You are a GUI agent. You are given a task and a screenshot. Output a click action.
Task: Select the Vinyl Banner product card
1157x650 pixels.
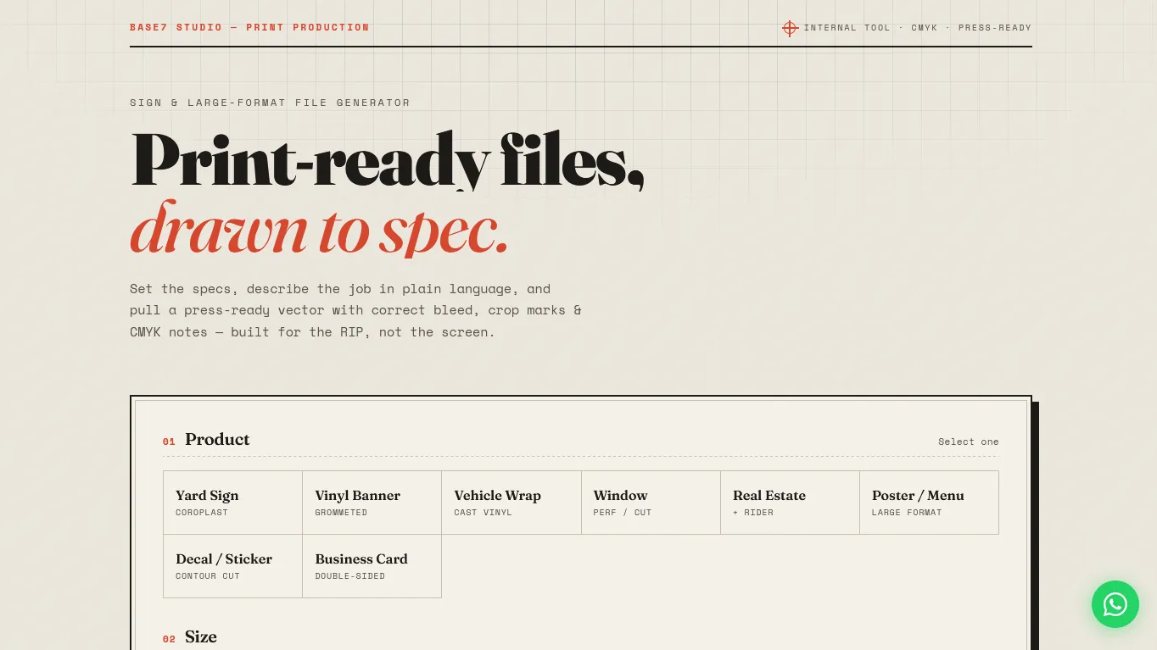[x=372, y=503]
